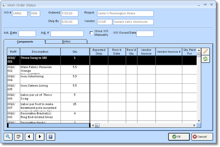Click Expected Ship cell for Ivory Interlining
Viewport: 220px width, 147px height.
click(x=99, y=79)
